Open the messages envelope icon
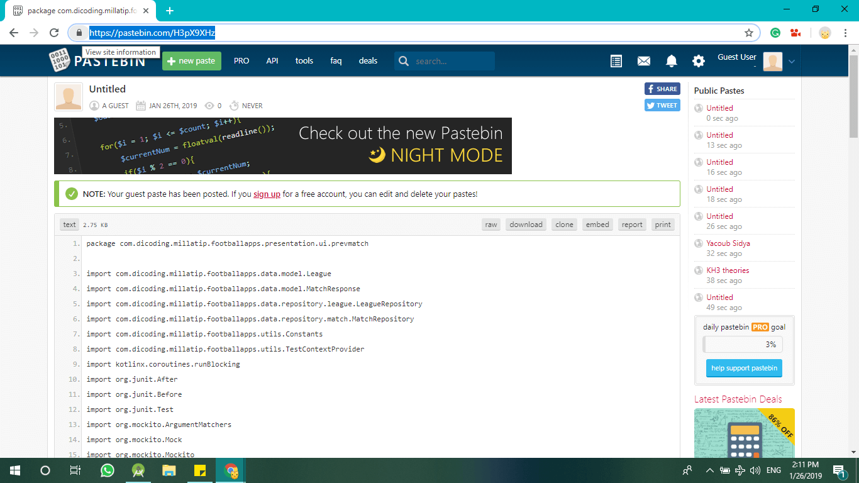Viewport: 859px width, 483px height. pos(643,61)
